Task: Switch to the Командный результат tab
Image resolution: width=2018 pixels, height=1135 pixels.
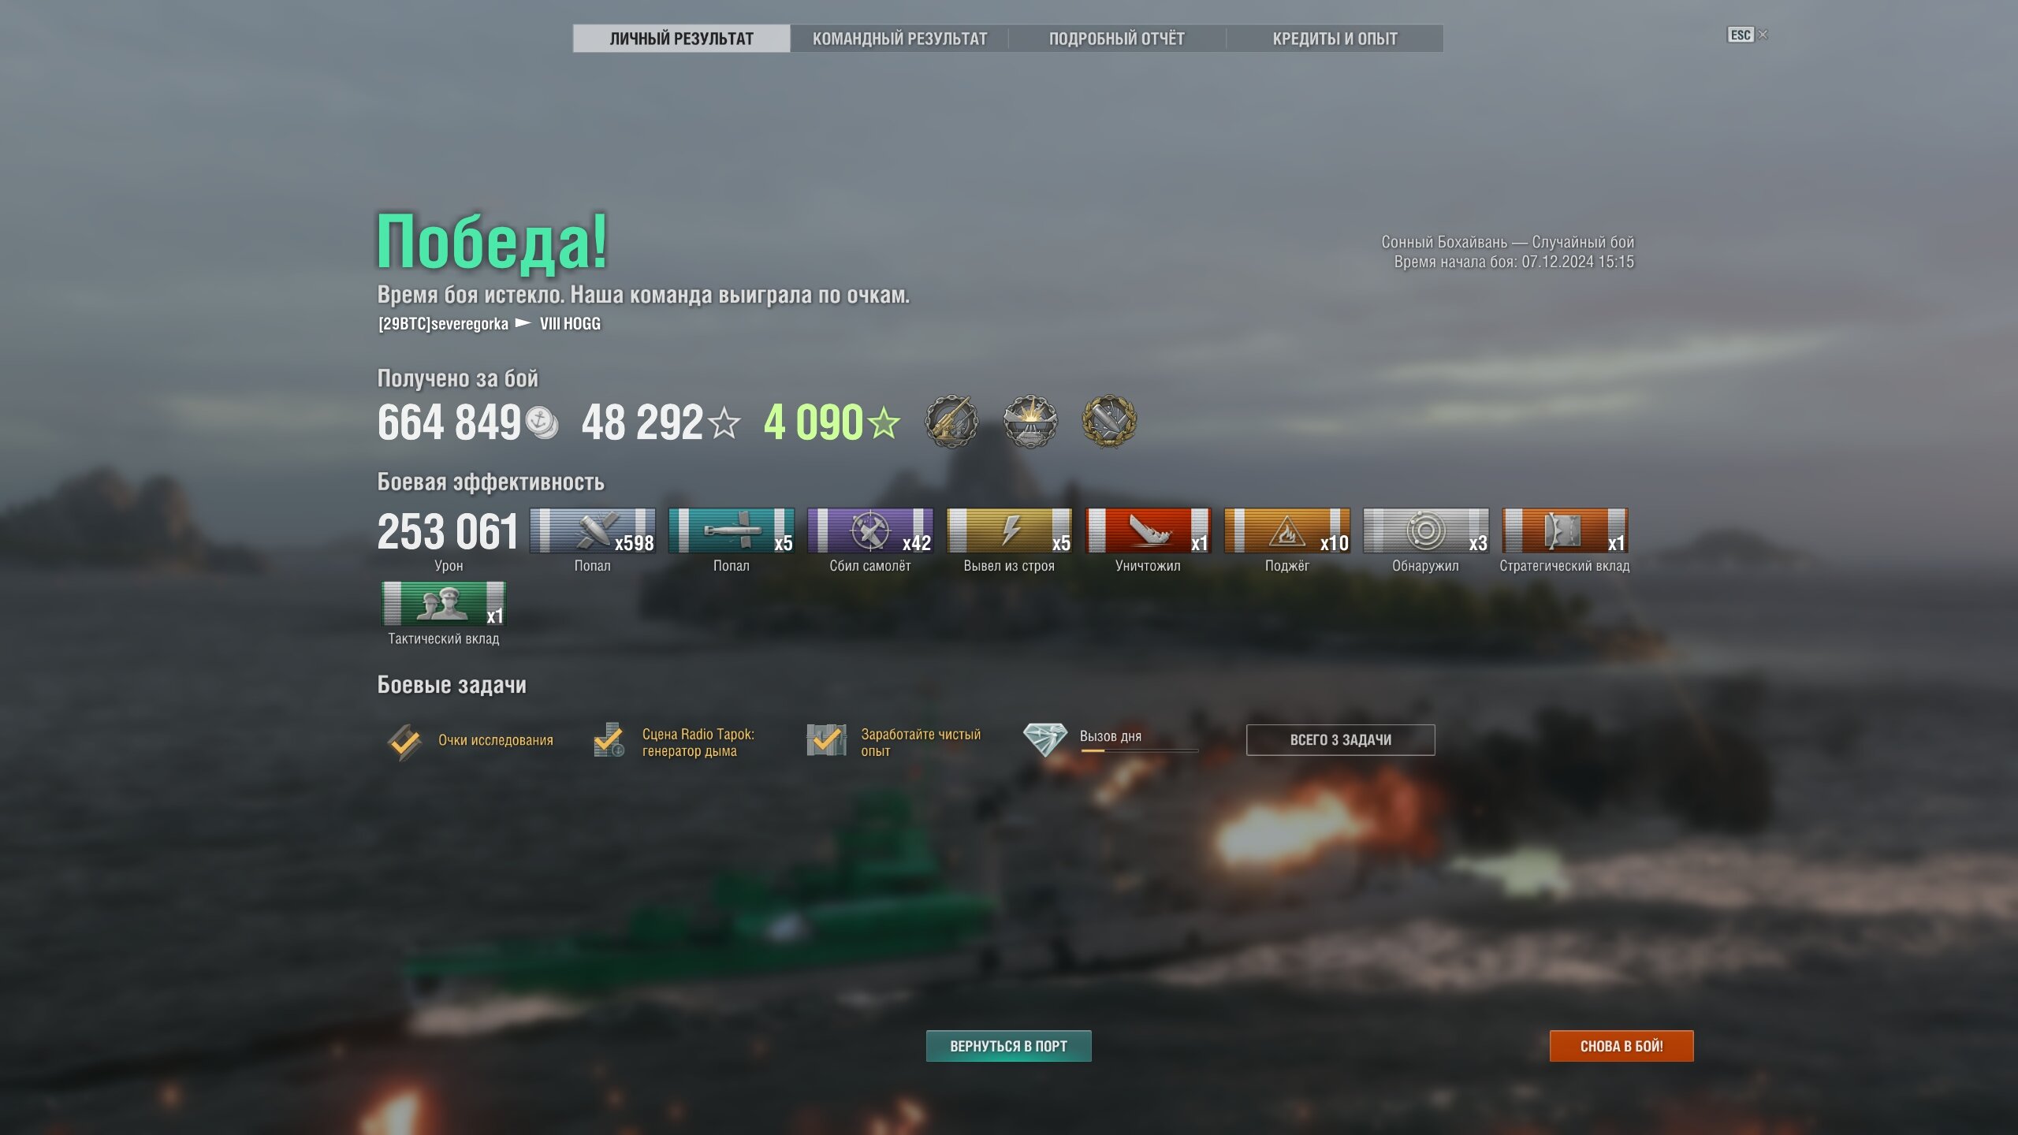Action: pos(899,39)
